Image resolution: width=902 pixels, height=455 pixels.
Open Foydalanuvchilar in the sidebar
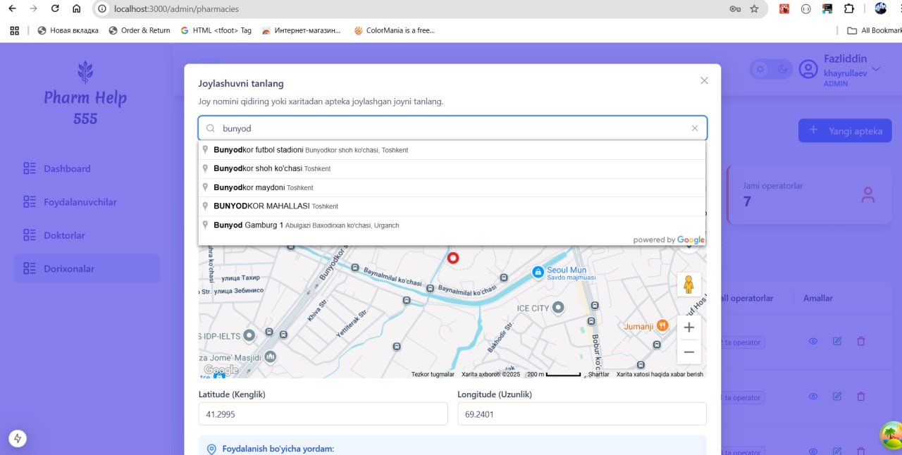click(x=87, y=201)
